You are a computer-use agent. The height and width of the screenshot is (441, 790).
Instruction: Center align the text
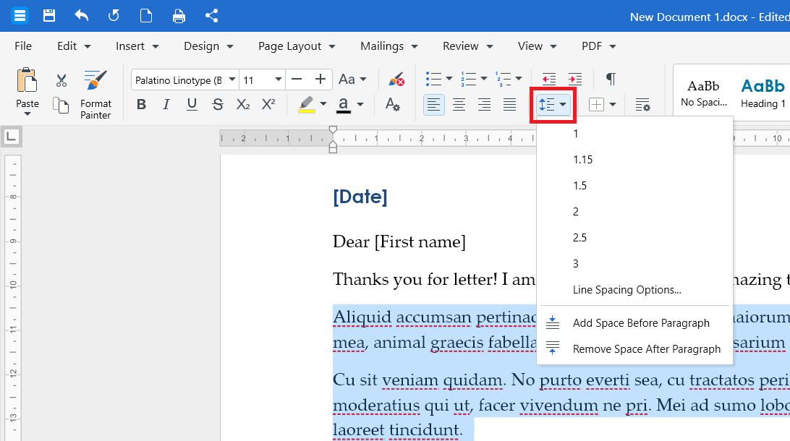click(x=459, y=105)
